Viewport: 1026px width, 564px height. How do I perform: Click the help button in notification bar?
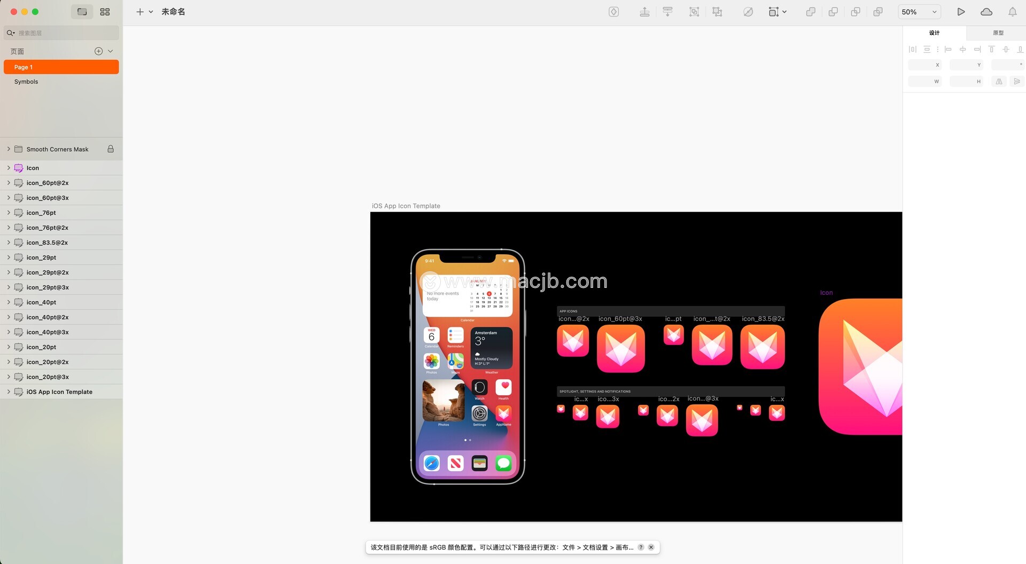[x=641, y=547]
